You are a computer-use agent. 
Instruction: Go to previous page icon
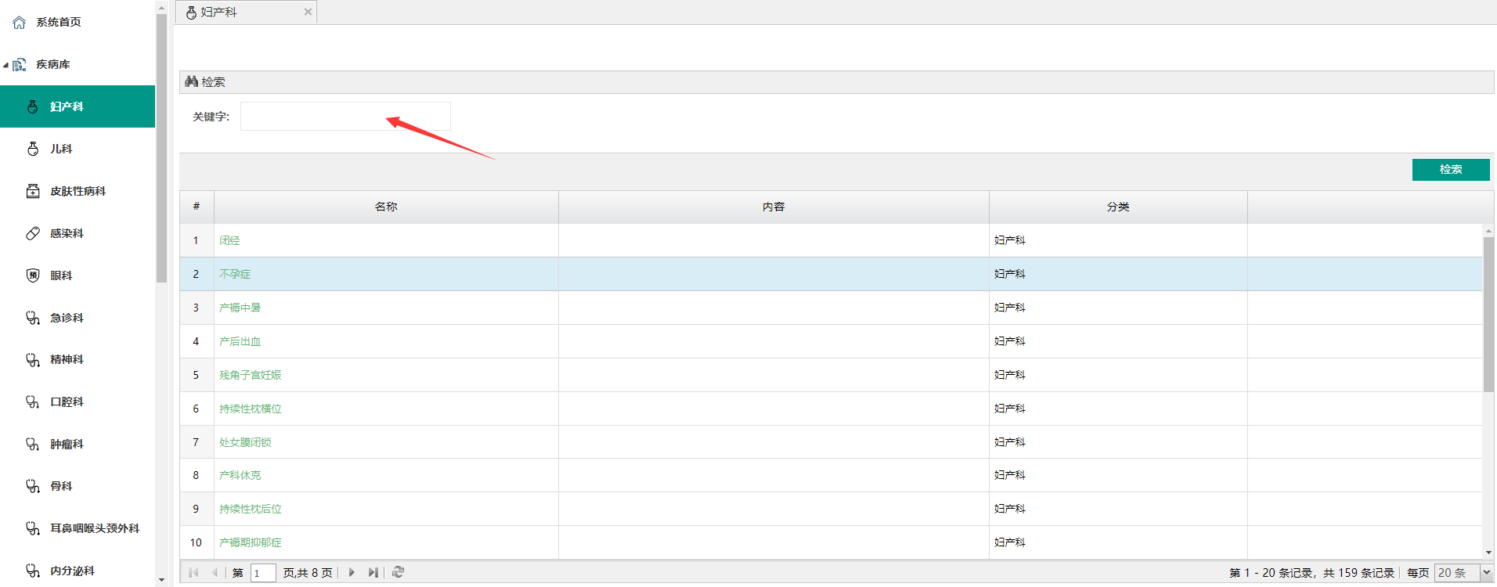point(215,572)
